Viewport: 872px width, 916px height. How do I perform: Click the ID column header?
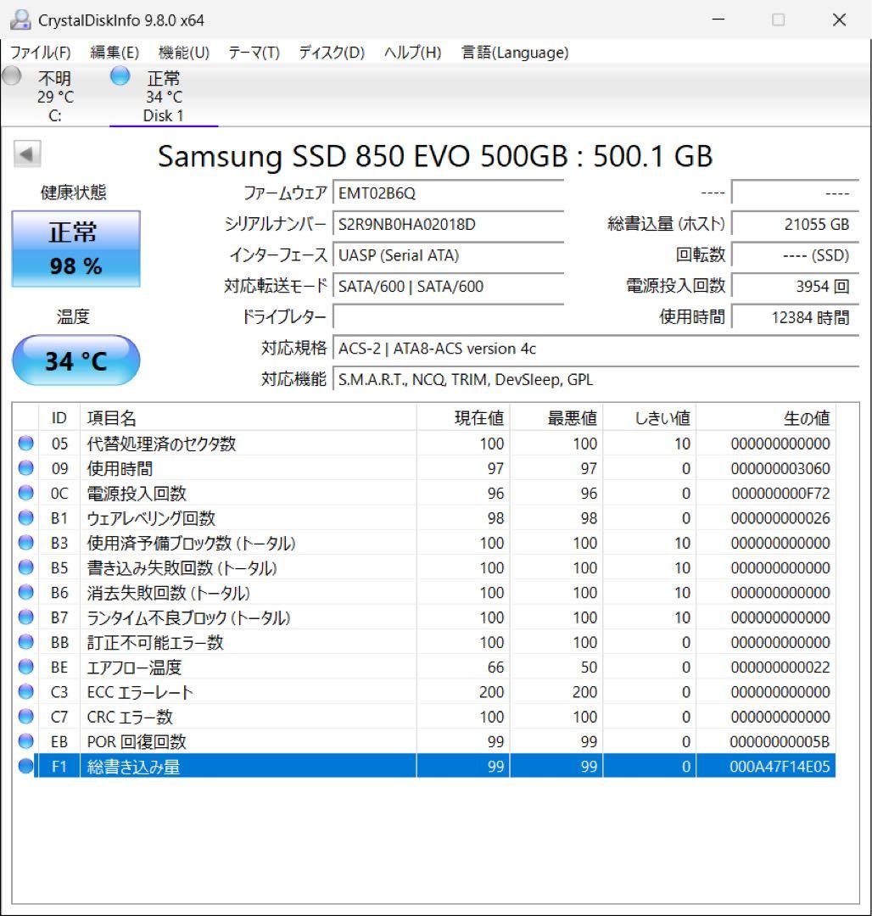pyautogui.click(x=59, y=417)
